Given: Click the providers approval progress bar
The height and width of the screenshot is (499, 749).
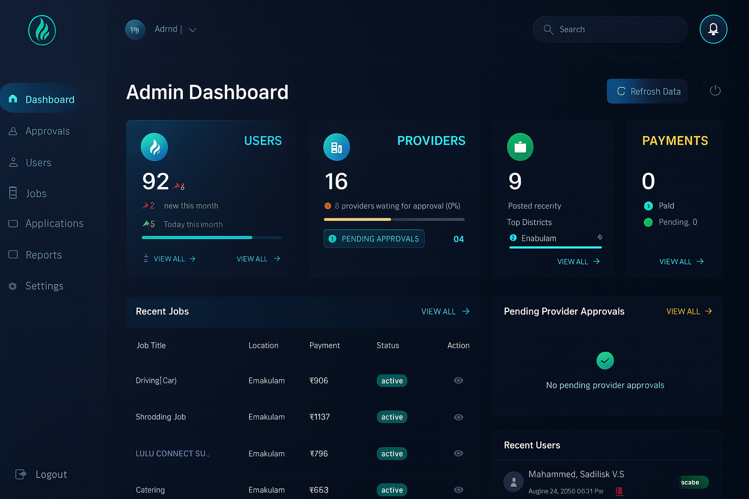Looking at the screenshot, I should coord(394,219).
